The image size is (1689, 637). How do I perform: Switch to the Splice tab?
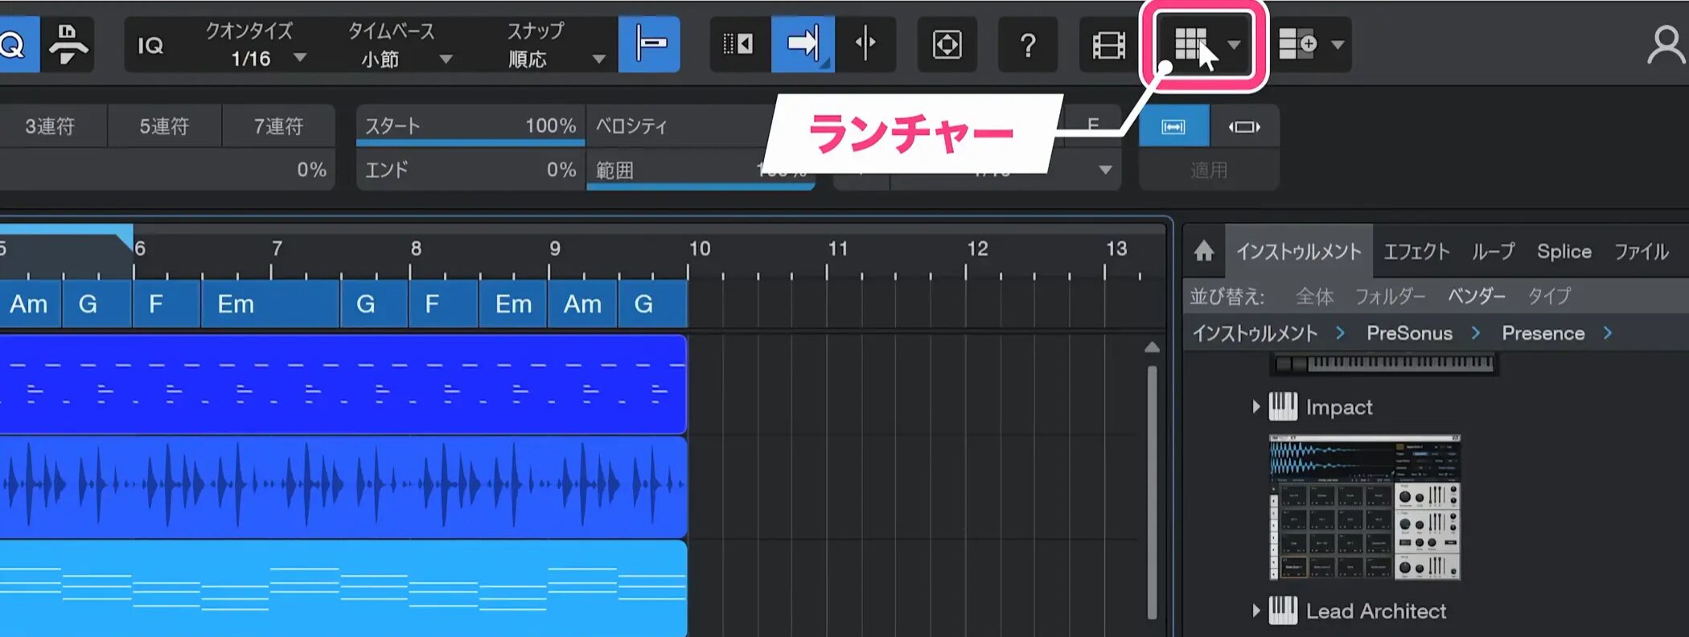(x=1564, y=252)
